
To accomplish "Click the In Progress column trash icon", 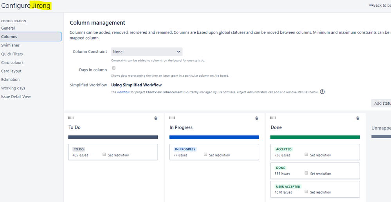I will click(x=257, y=118).
